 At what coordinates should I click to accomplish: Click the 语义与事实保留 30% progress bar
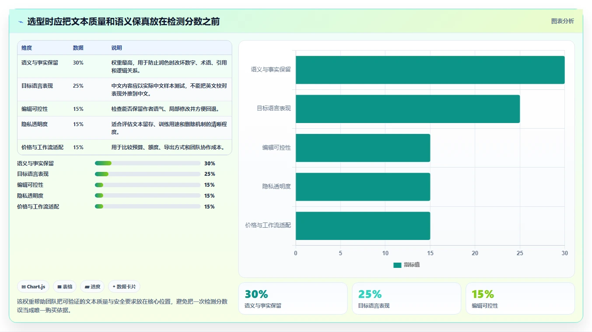[147, 163]
